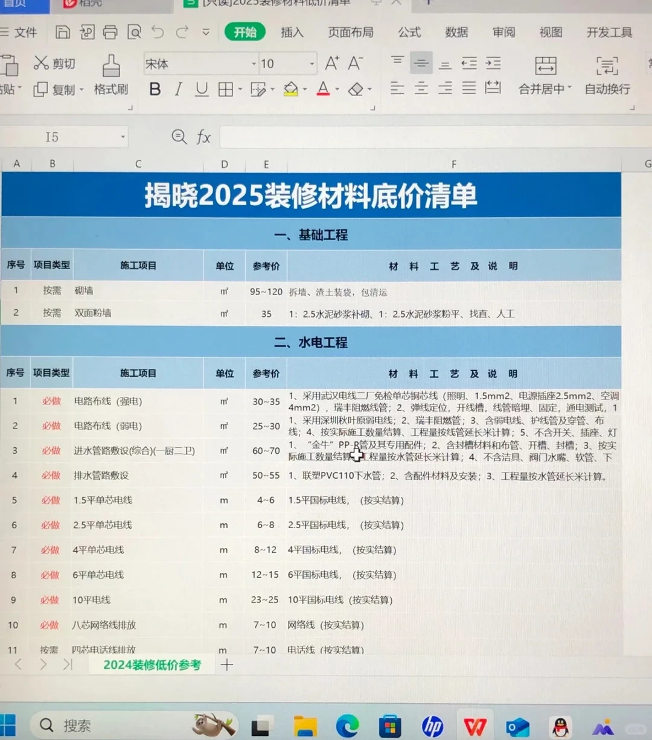This screenshot has width=652, height=740.
Task: Switch to the 数据 ribbon tab
Action: click(456, 33)
